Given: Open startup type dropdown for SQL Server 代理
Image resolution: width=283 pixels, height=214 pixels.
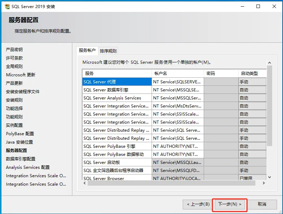Looking at the screenshot, I should (253, 82).
